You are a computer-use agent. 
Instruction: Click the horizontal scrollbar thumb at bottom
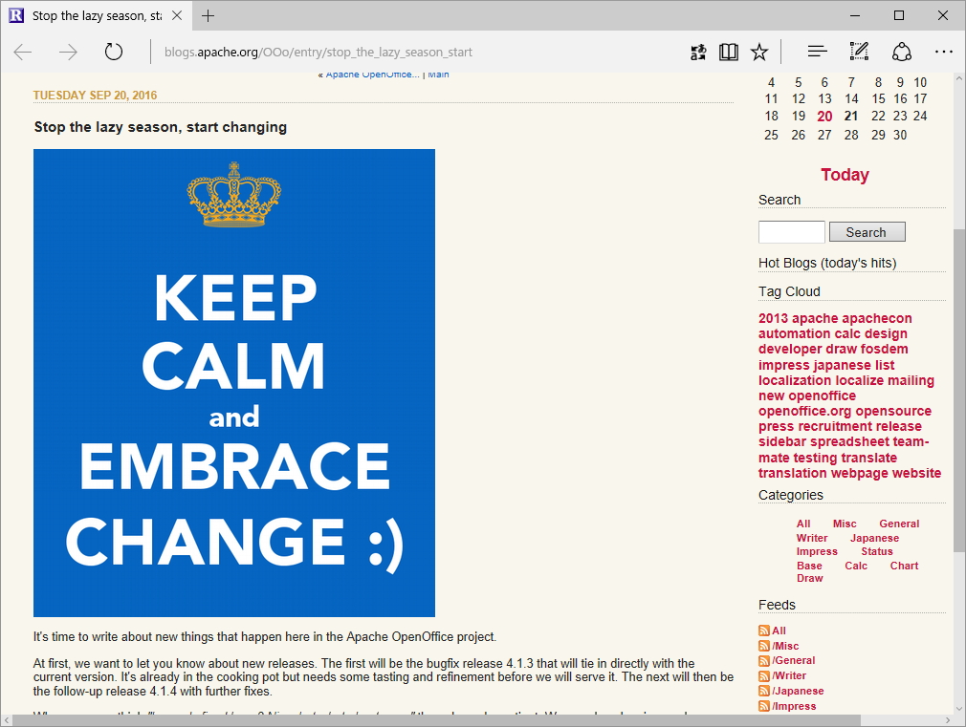pyautogui.click(x=436, y=720)
